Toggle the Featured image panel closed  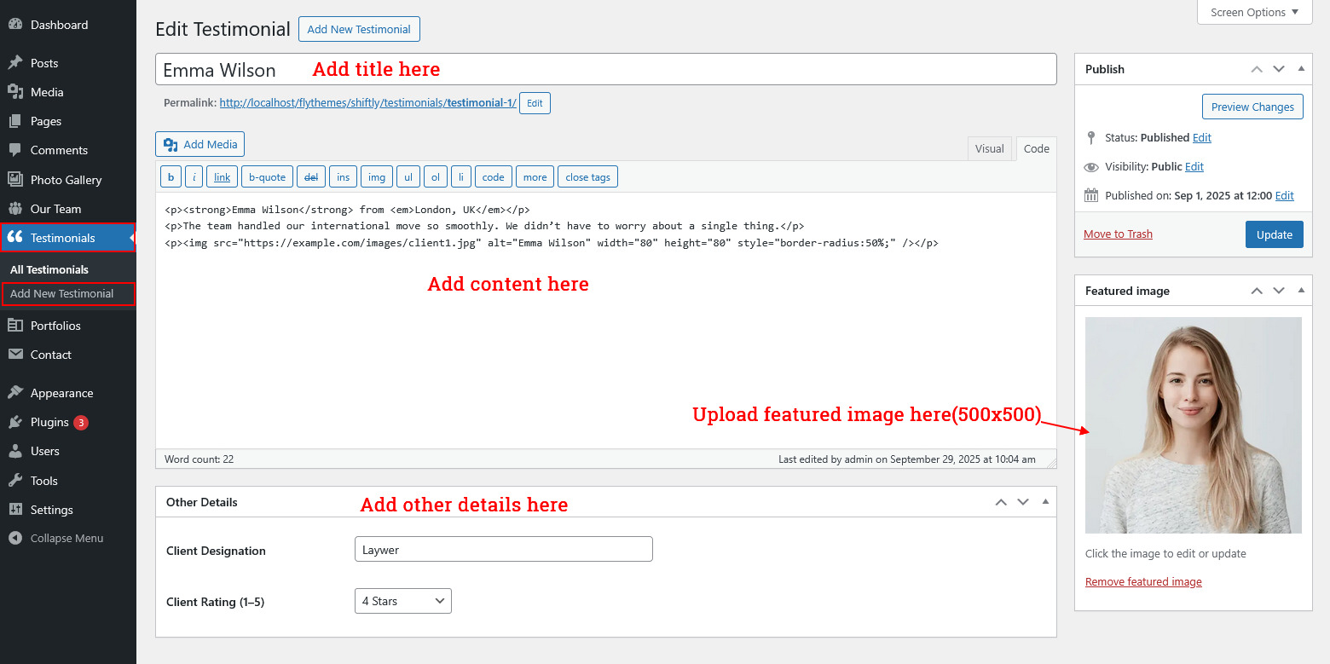[1301, 291]
